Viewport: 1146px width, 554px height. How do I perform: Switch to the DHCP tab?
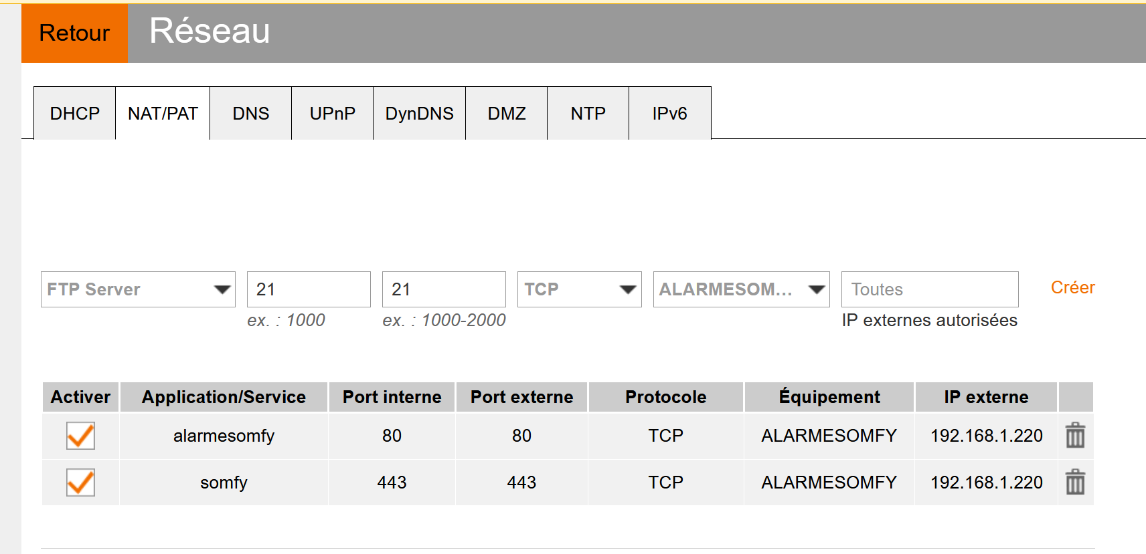point(74,114)
